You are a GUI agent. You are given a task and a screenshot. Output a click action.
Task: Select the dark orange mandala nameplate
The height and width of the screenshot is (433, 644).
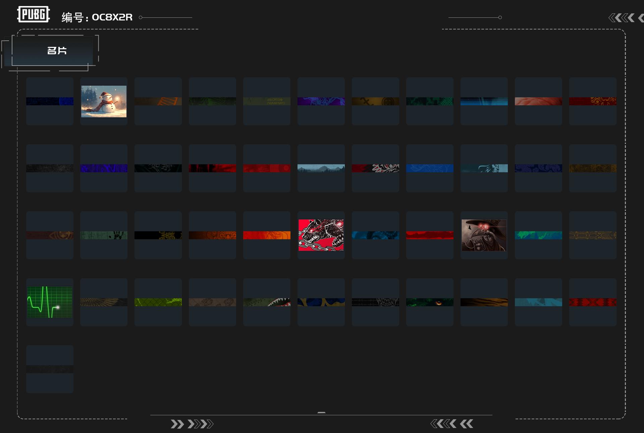point(212,235)
